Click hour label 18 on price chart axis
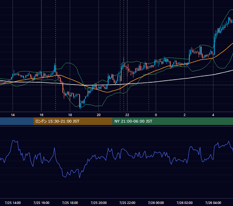Screen dimensions: 233x206 click(70, 115)
